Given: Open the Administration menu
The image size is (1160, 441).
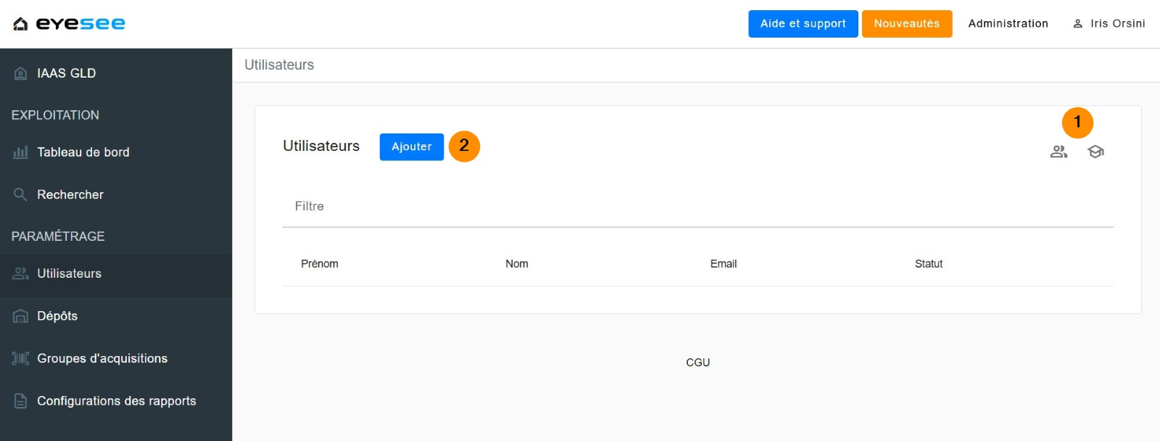Looking at the screenshot, I should (1008, 24).
